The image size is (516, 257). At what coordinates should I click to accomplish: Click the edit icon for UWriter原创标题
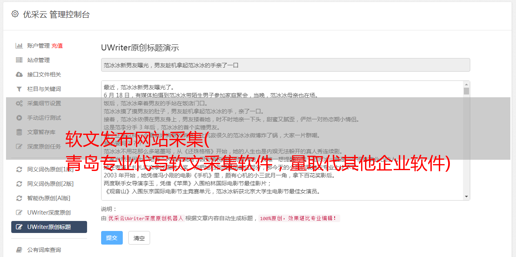click(19, 227)
